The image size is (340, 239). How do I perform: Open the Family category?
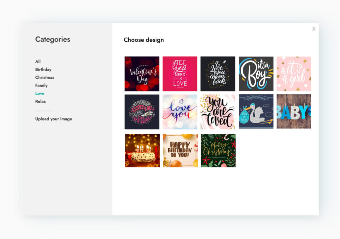(41, 85)
